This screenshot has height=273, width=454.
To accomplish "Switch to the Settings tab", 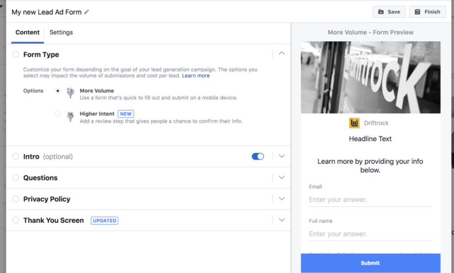I will (x=61, y=33).
